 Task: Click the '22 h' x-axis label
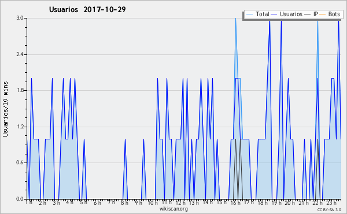tap(318, 202)
